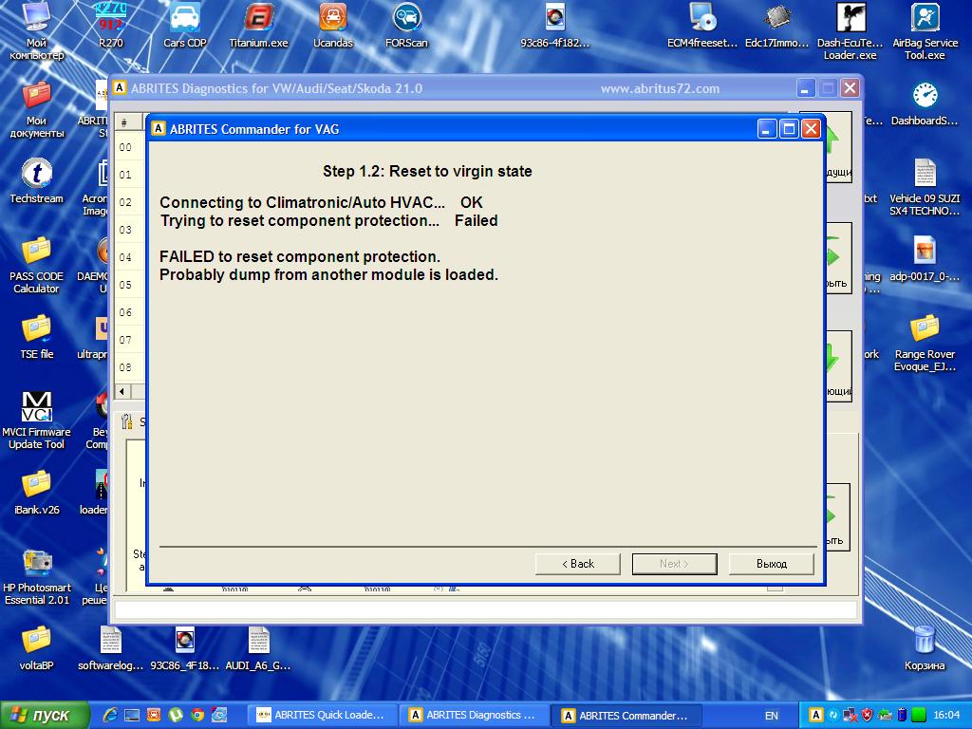The width and height of the screenshot is (972, 729).
Task: Open the softwarelog text file icon
Action: click(x=110, y=648)
